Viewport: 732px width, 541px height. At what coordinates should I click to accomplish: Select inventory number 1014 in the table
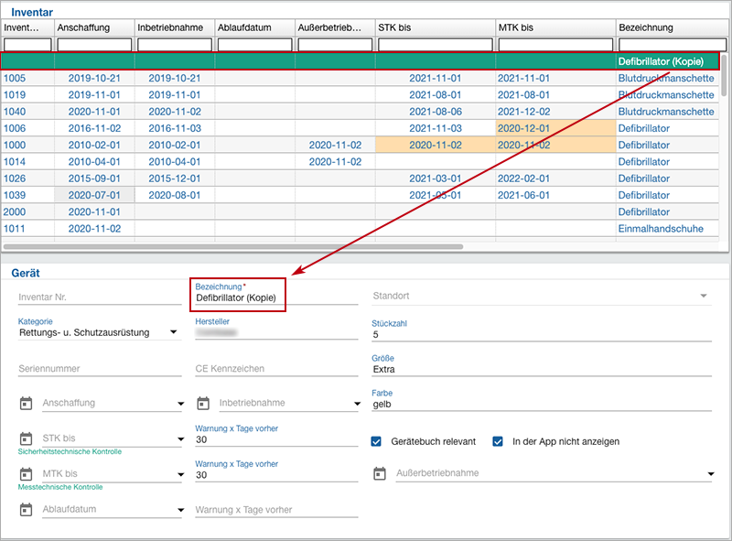[15, 162]
